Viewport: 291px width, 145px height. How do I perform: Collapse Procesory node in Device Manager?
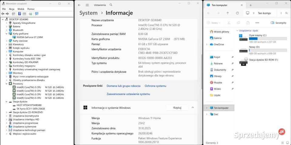pyautogui.click(x=6, y=84)
